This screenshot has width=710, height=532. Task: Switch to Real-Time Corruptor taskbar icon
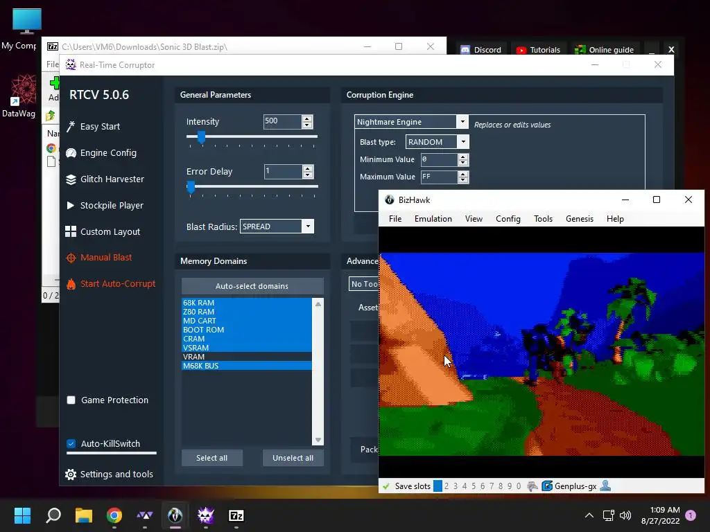(205, 515)
